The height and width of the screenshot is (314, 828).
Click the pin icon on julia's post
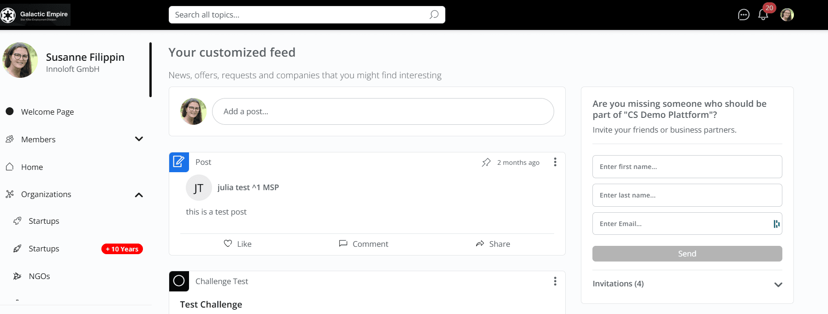click(x=486, y=163)
